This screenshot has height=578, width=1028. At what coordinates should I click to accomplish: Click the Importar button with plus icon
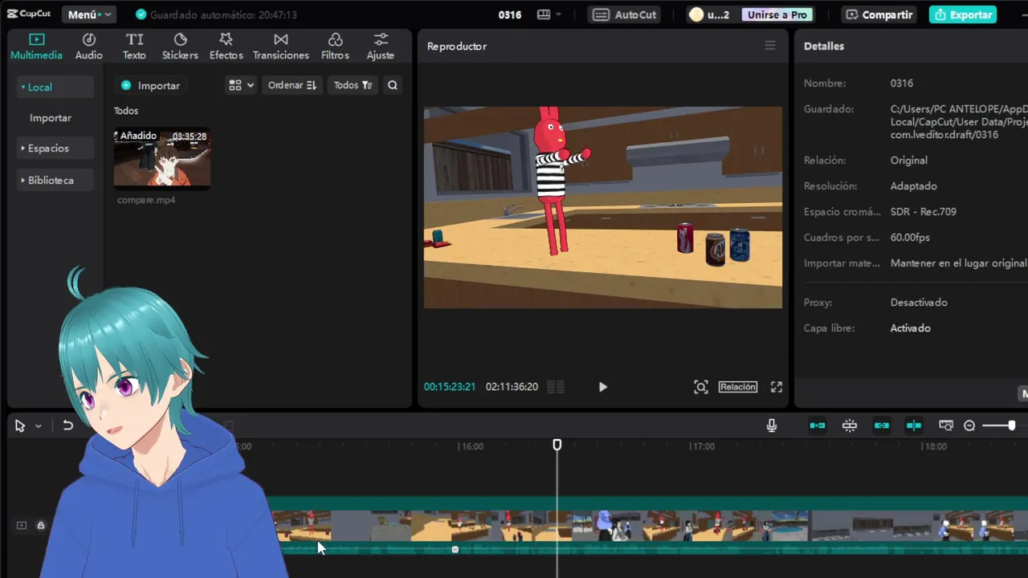150,85
